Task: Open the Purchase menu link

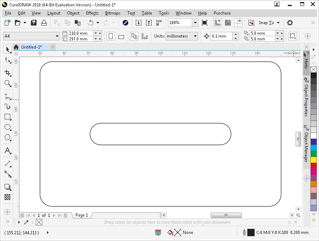Action: pos(222,13)
